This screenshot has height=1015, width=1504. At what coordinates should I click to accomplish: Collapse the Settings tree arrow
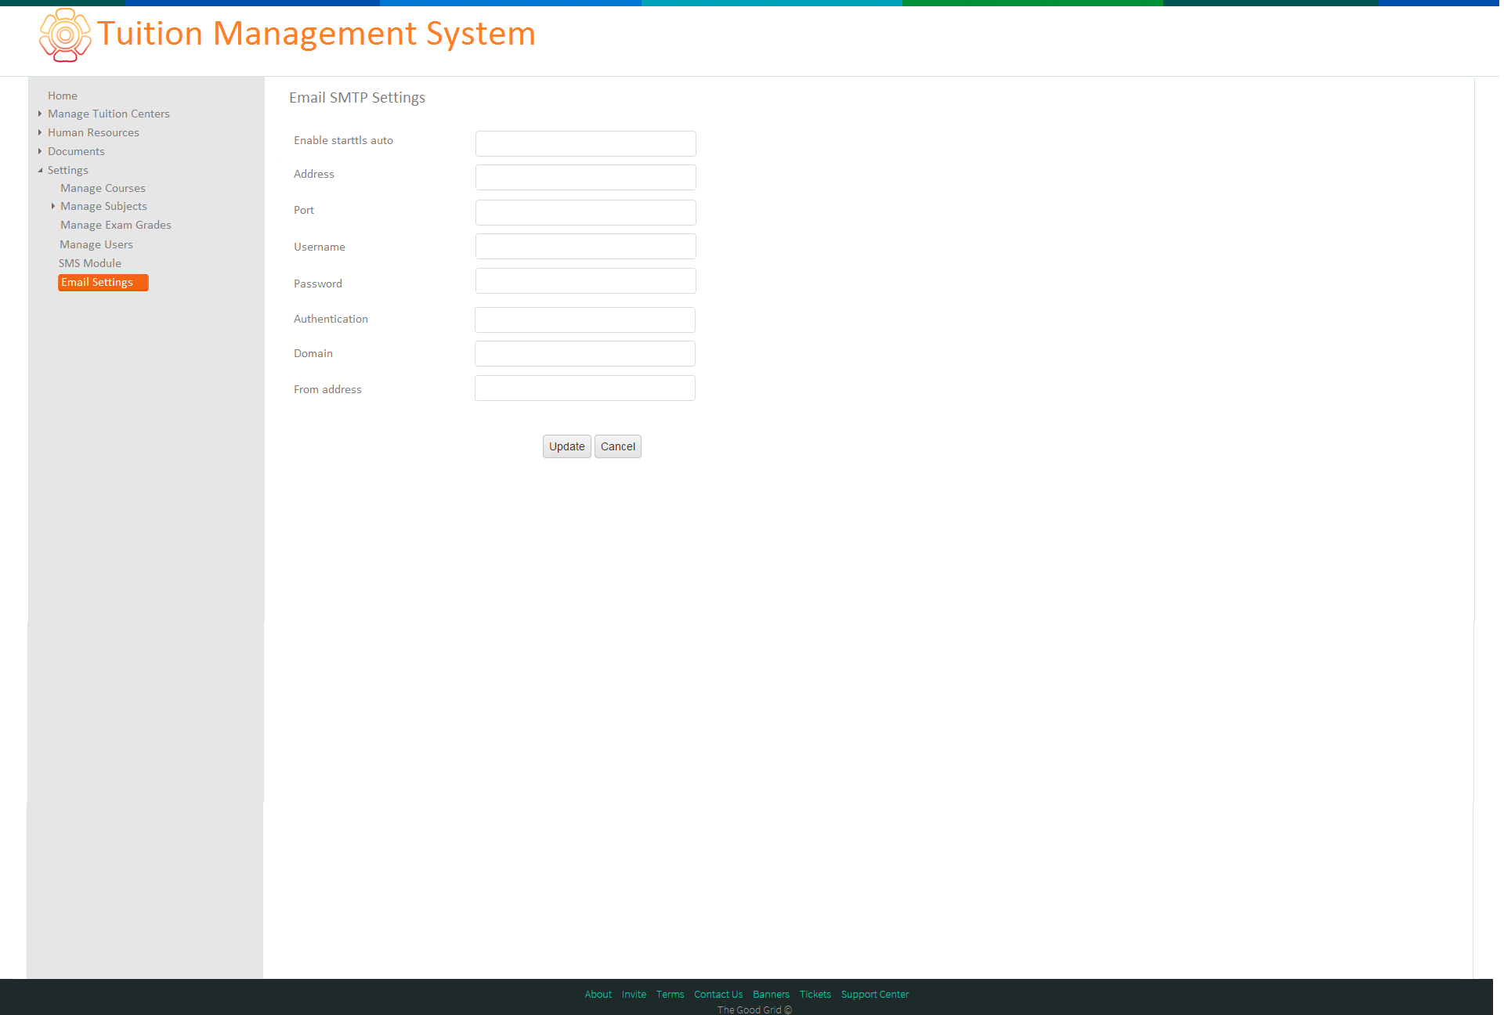(x=40, y=170)
